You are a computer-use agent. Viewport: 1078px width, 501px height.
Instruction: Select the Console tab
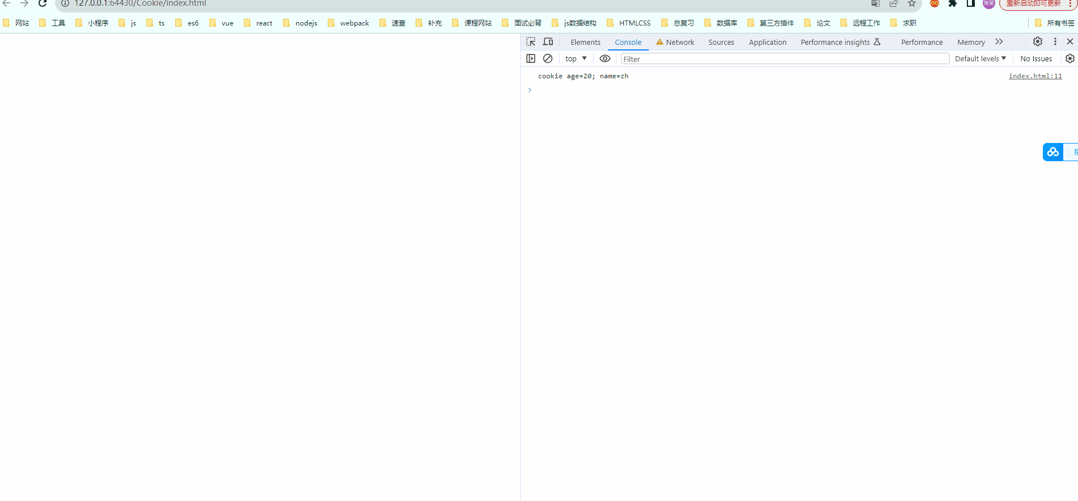click(628, 42)
